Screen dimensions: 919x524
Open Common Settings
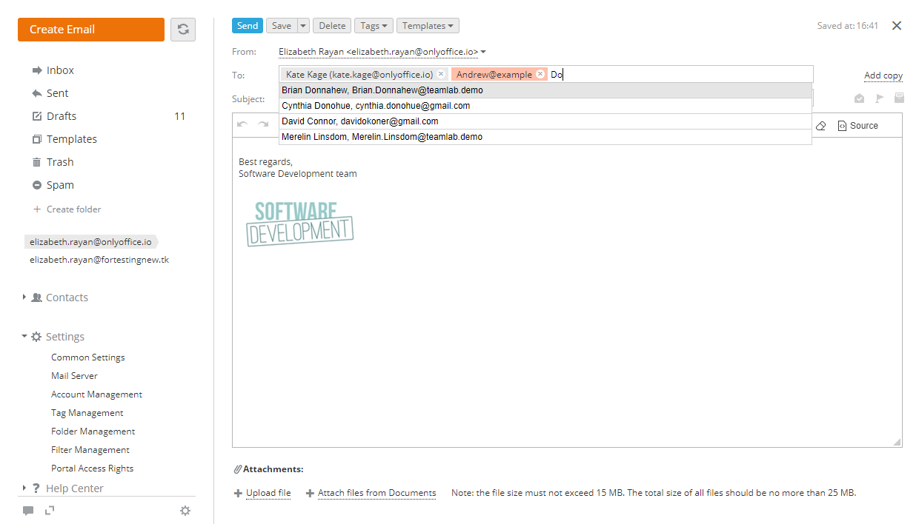coord(88,357)
